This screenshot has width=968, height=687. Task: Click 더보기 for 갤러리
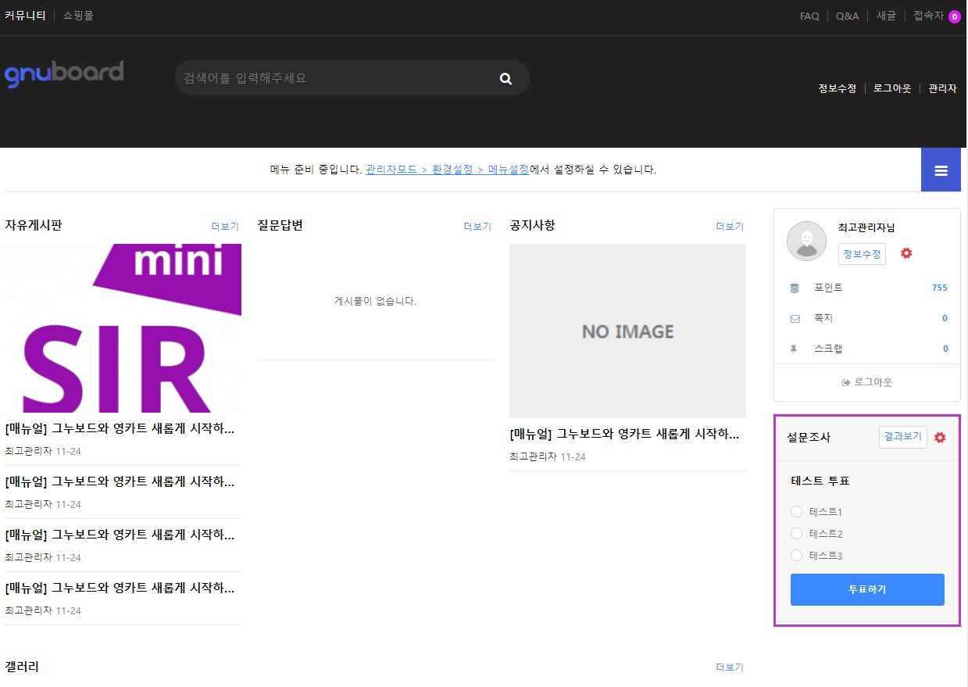coord(730,667)
